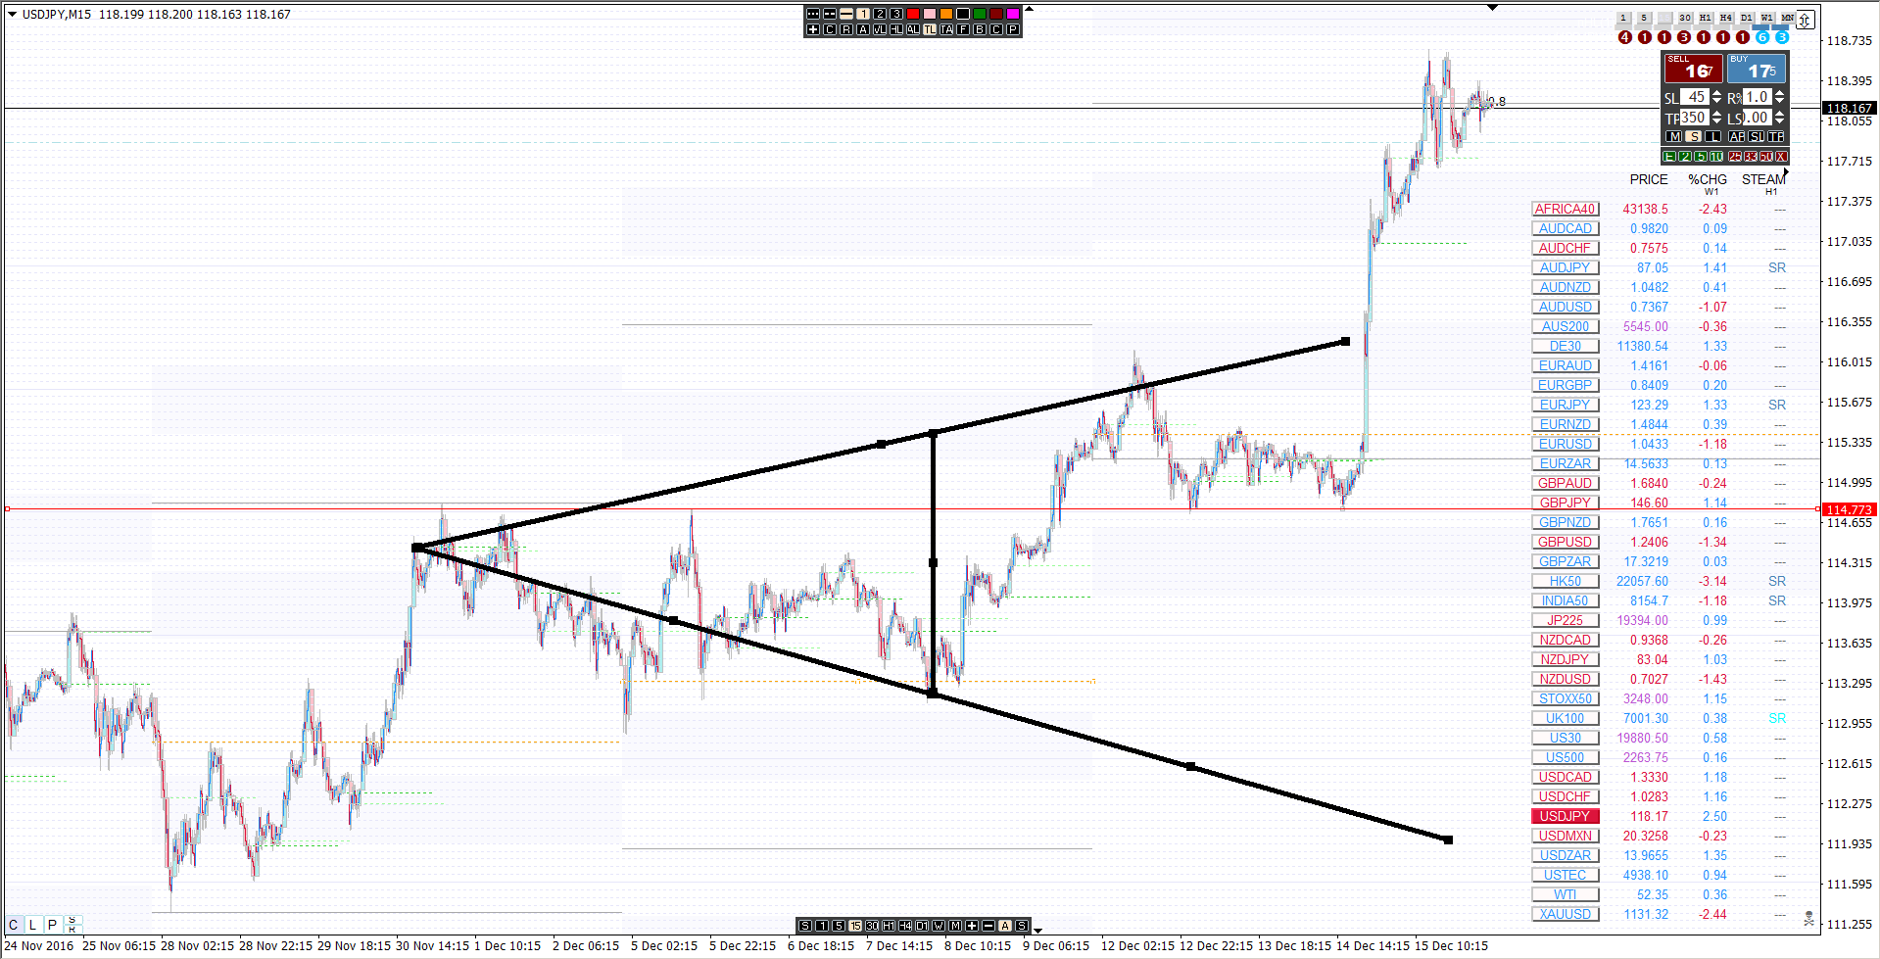Select the VL vertical line drawing tool
The height and width of the screenshot is (959, 1880).
[x=880, y=29]
